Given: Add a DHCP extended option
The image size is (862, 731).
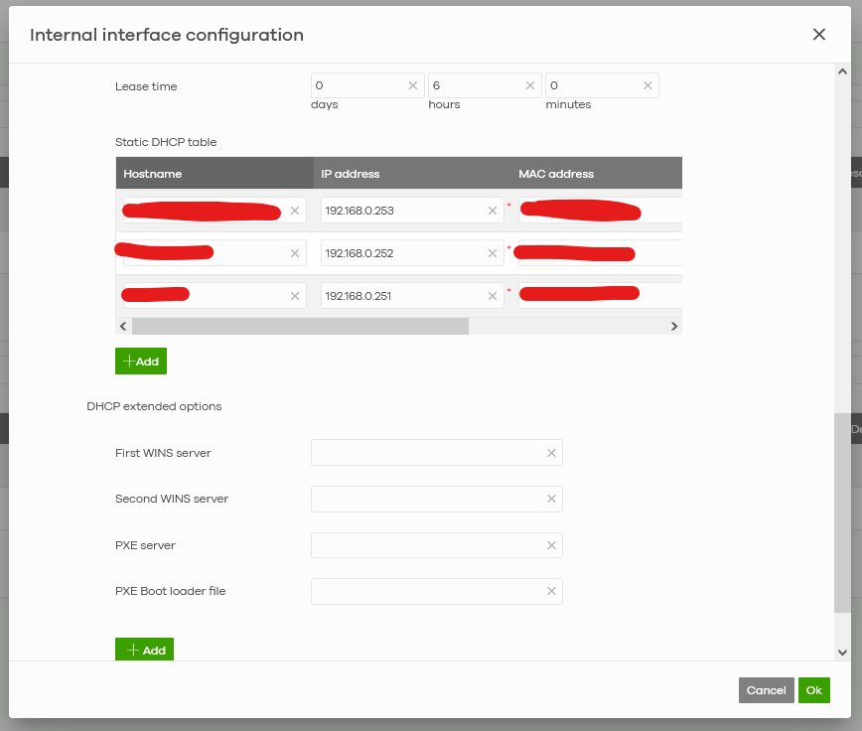Looking at the screenshot, I should [x=144, y=650].
